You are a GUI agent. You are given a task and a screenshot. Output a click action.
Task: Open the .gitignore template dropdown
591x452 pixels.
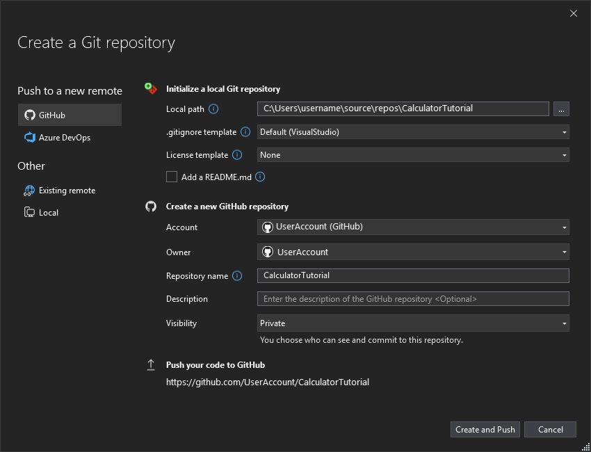click(413, 132)
